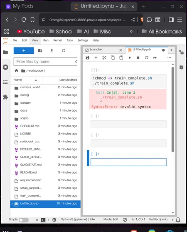Interrupt the kernel with the stop icon
The image size is (187, 232).
(138, 58)
